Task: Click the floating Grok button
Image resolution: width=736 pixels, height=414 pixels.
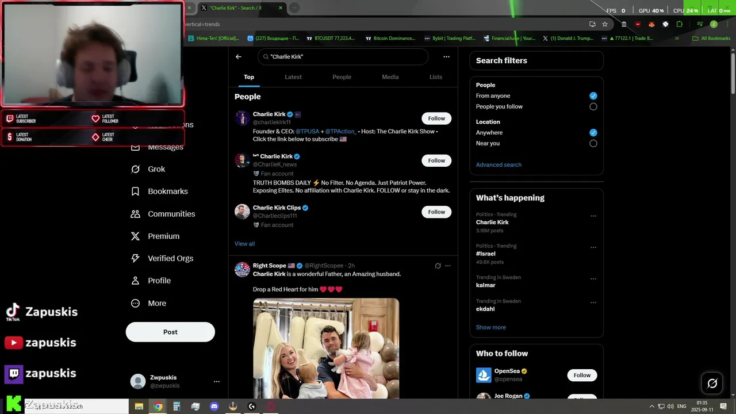Action: point(712,383)
